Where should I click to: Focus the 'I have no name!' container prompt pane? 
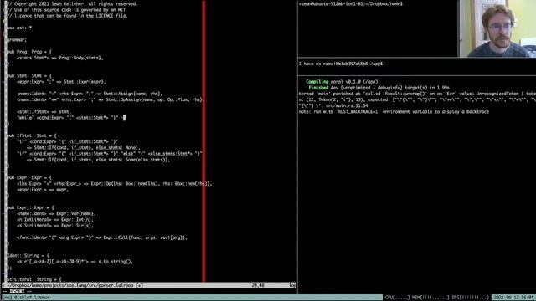[x=417, y=67]
